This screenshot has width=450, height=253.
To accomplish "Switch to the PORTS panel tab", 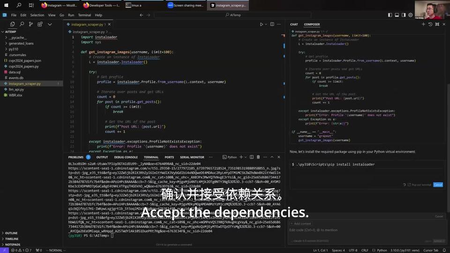I will [x=169, y=157].
